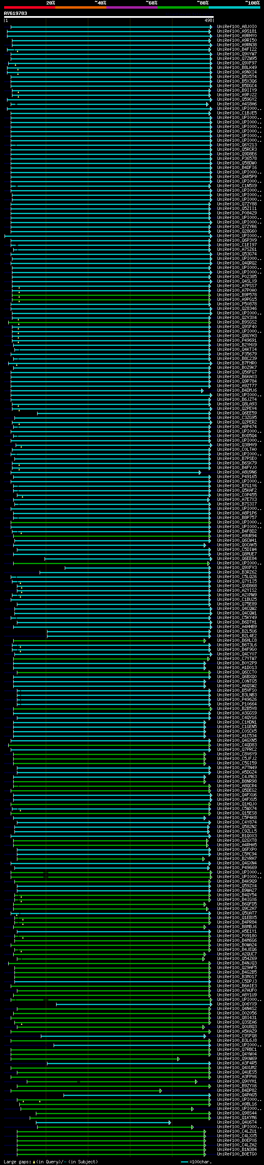Screen dimensions: 264x1165
Task: Select the UniRef100_B8LK49 label
Action: (x=237, y=67)
